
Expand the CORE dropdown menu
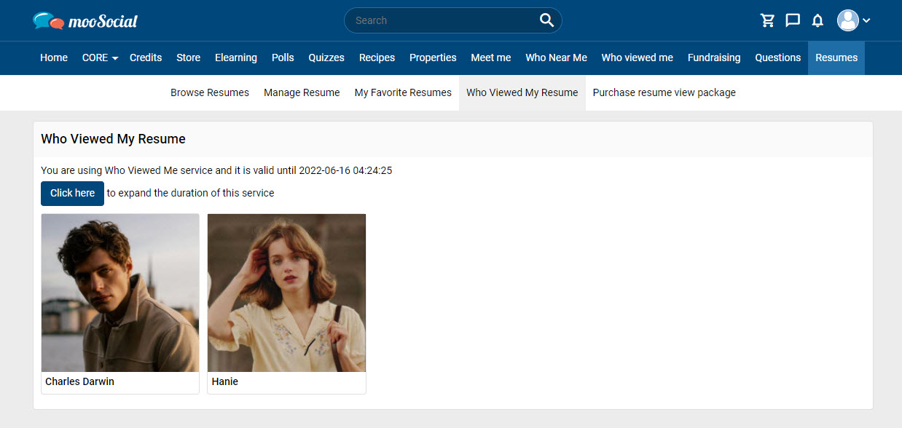(100, 58)
